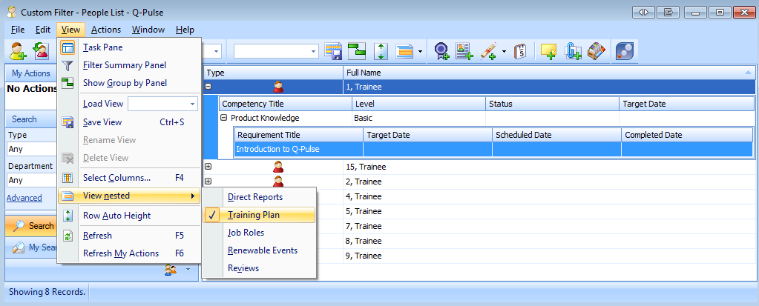
Task: Click the person icon in the 1, Trainee row
Action: 278,87
